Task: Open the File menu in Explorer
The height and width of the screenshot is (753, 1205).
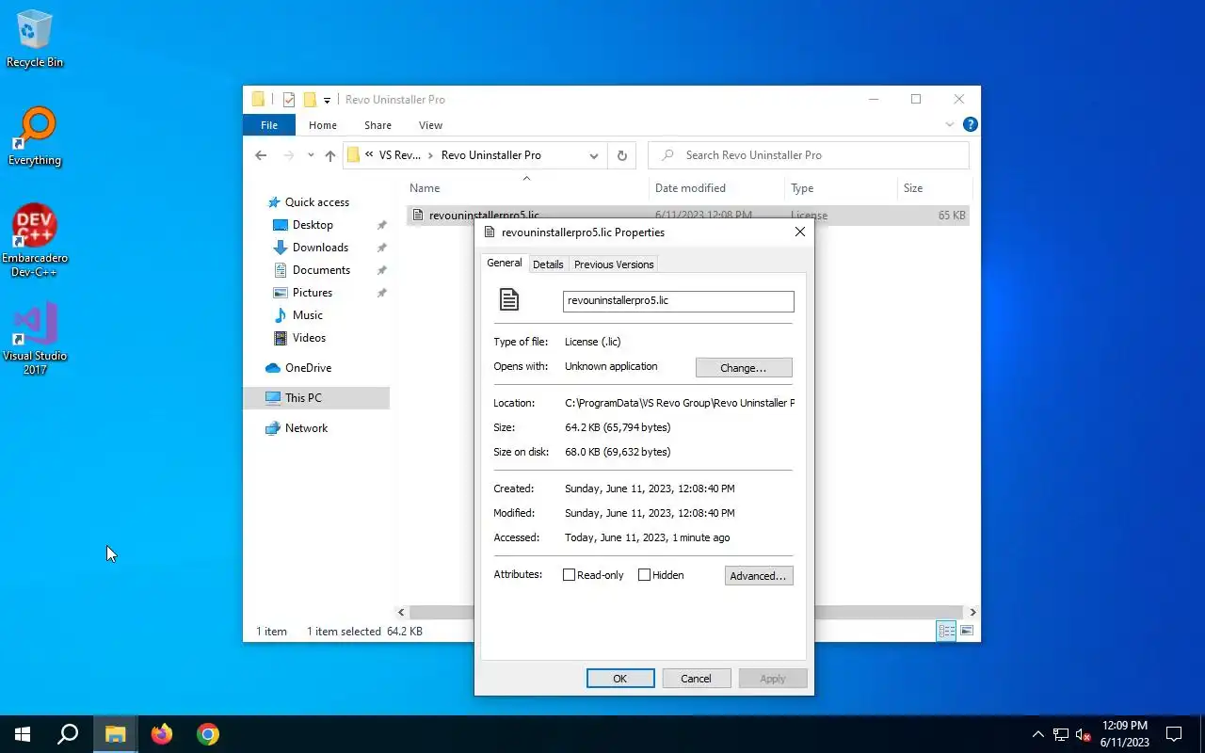Action: tap(269, 125)
